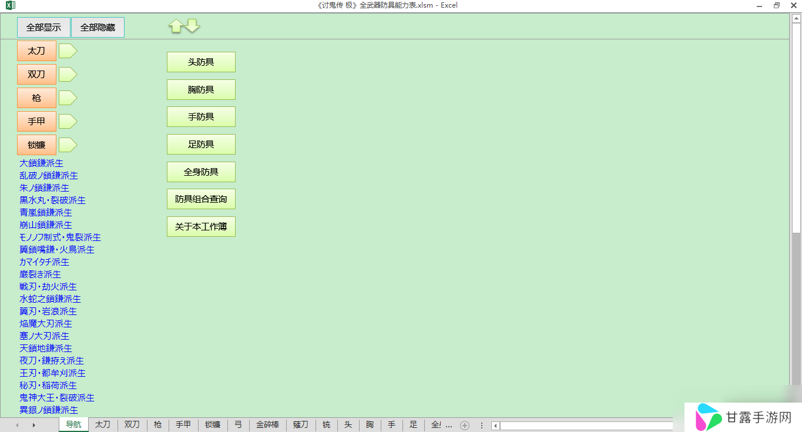Switch to the 胸 sheet tab

[x=370, y=424]
